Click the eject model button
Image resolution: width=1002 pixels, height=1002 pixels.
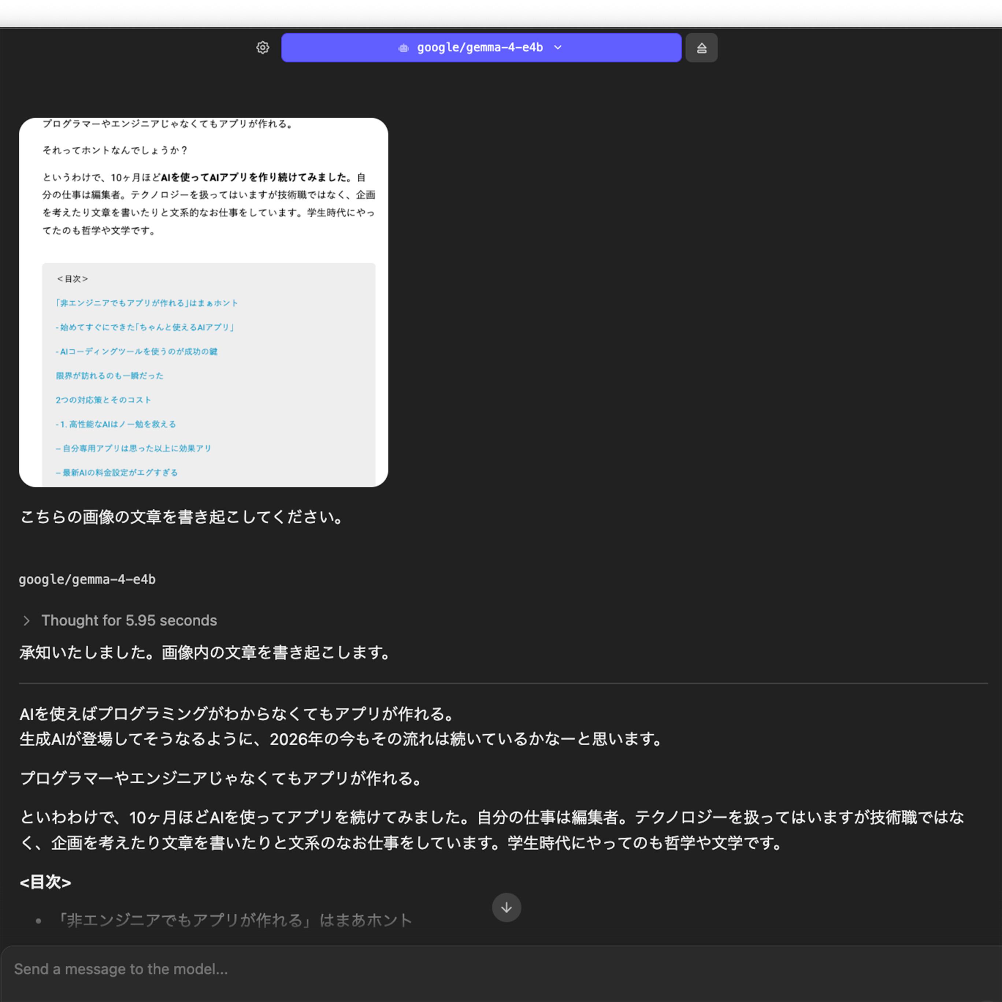[701, 48]
